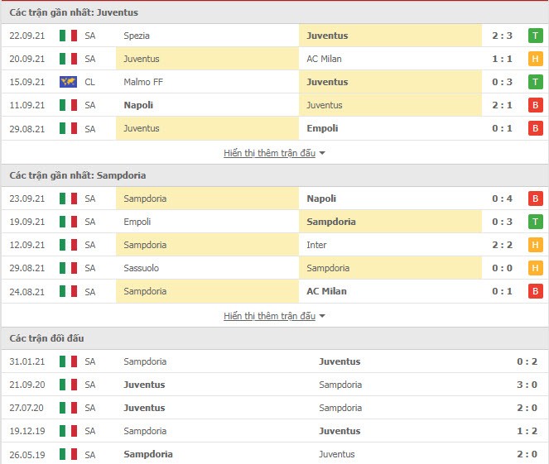Viewport: 549px width, 464px height.
Task: Click the orange H badge for Juventus vs AC Milan
Action: (535, 59)
